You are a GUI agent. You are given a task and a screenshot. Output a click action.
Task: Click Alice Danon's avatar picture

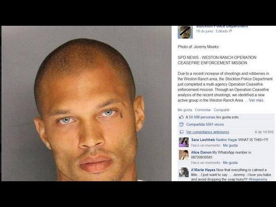coord(184,155)
